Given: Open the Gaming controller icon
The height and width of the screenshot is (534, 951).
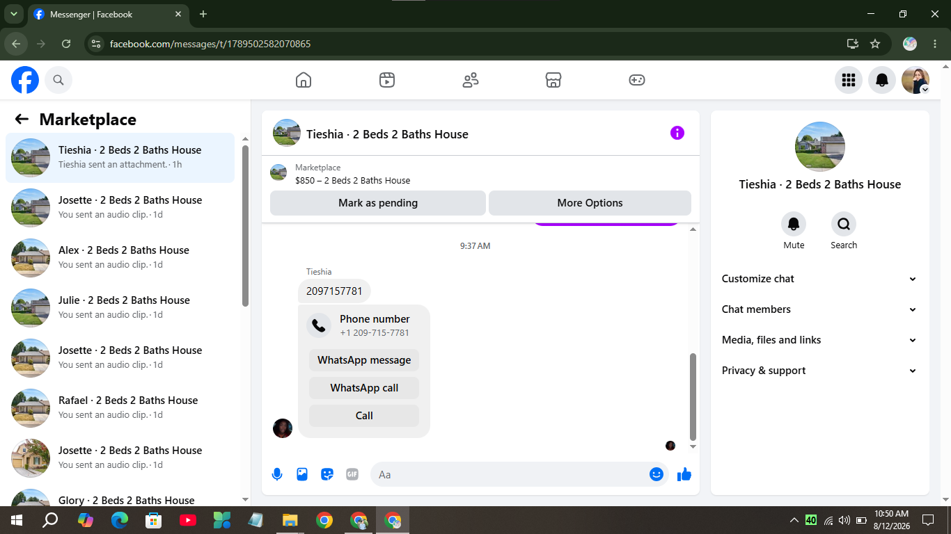Looking at the screenshot, I should point(637,80).
